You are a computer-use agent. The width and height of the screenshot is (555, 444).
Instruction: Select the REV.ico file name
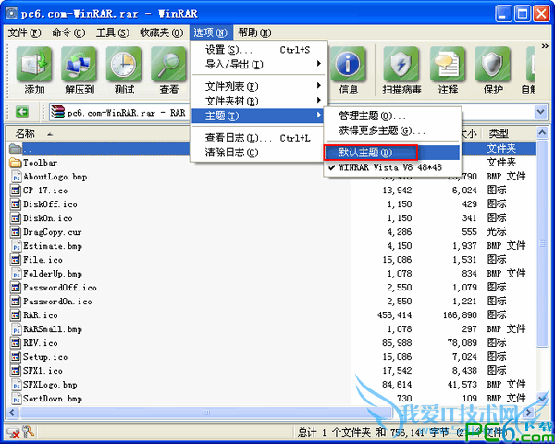pyautogui.click(x=41, y=343)
